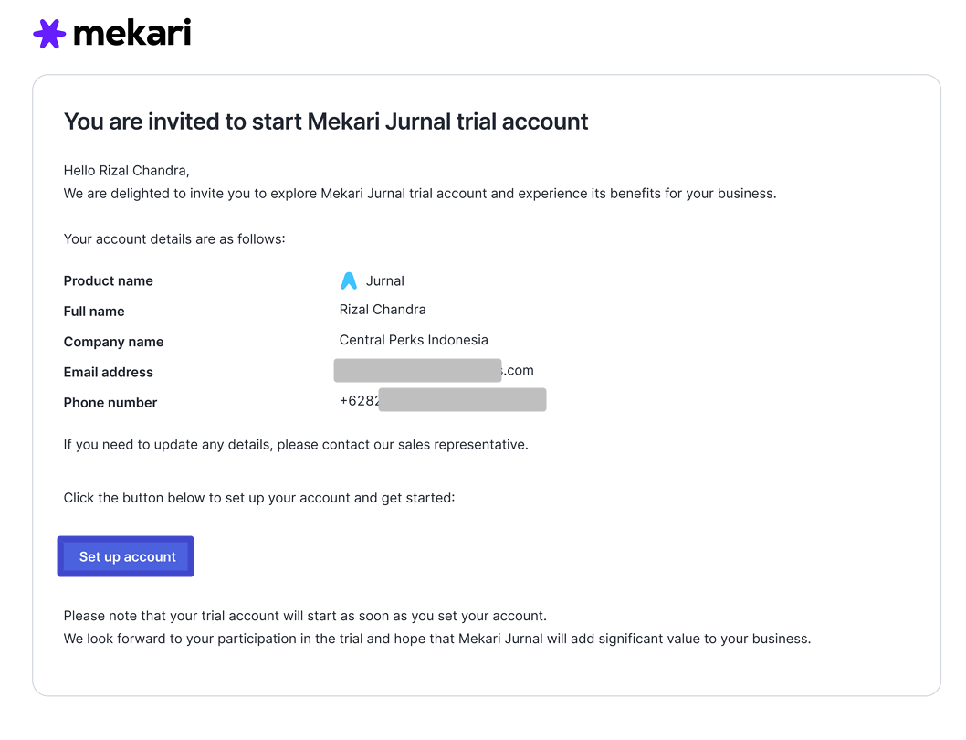Viewport: 966px width, 740px height.
Task: Click the Hello Rizal Chandra greeting
Action: [126, 170]
